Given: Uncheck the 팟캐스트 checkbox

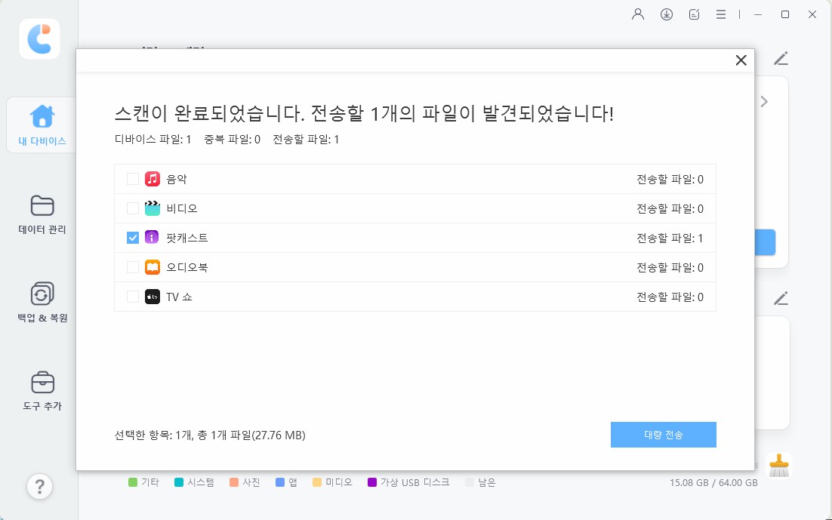Looking at the screenshot, I should click(x=133, y=238).
